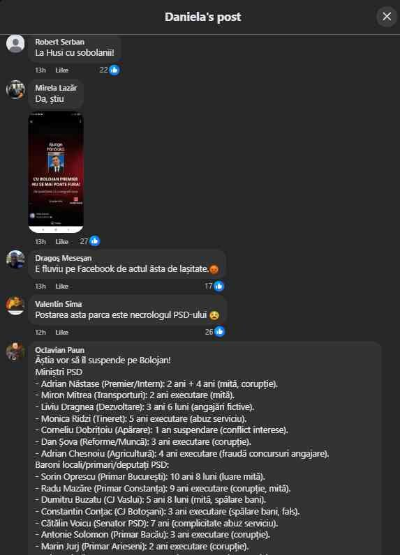The height and width of the screenshot is (555, 400).
Task: Open Dragoș Meseșan's profile picture
Action: 15,259
